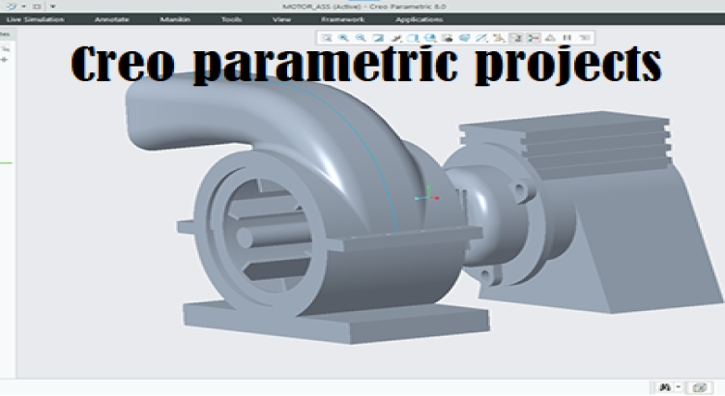Open the rendering options icon
Viewport: 725px width, 396px height.
click(x=396, y=38)
